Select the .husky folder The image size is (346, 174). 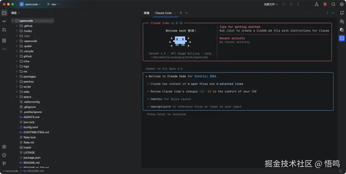tap(28, 31)
